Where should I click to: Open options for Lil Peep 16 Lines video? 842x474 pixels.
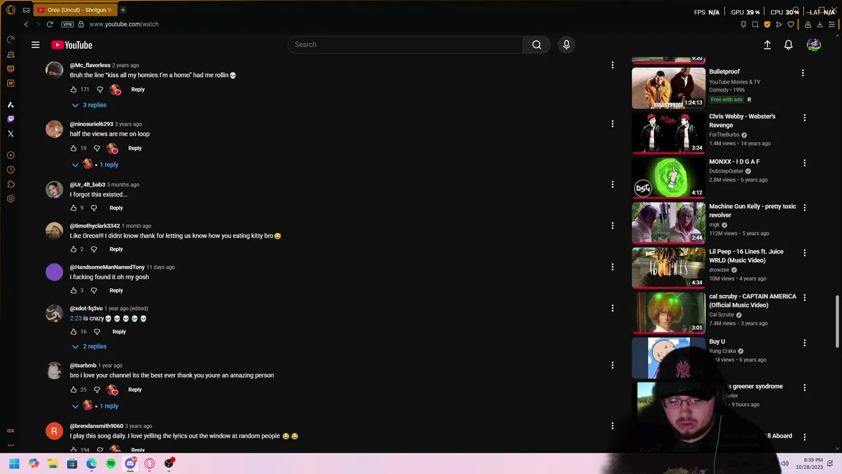804,253
